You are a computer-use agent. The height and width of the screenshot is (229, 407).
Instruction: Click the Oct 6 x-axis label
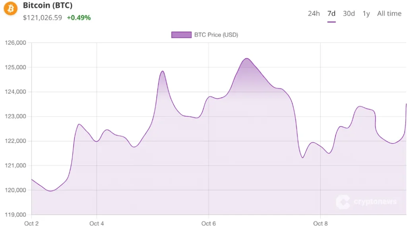tap(209, 223)
